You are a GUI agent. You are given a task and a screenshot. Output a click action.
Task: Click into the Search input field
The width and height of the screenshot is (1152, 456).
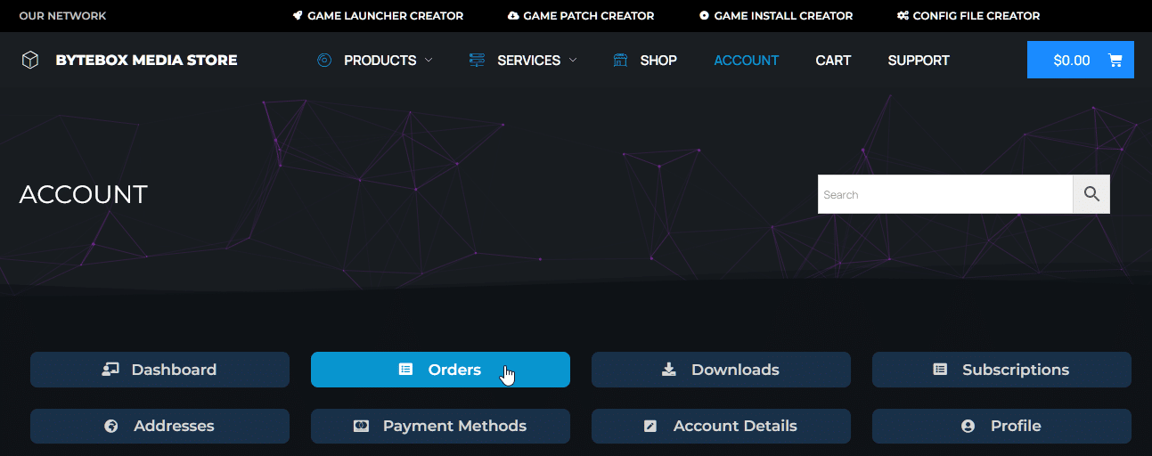coord(945,194)
